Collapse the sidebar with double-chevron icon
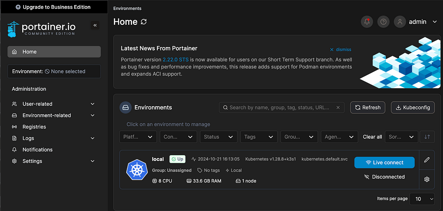 tap(95, 25)
